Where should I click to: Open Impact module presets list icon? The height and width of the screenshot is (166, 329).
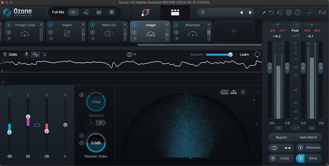pos(51,39)
